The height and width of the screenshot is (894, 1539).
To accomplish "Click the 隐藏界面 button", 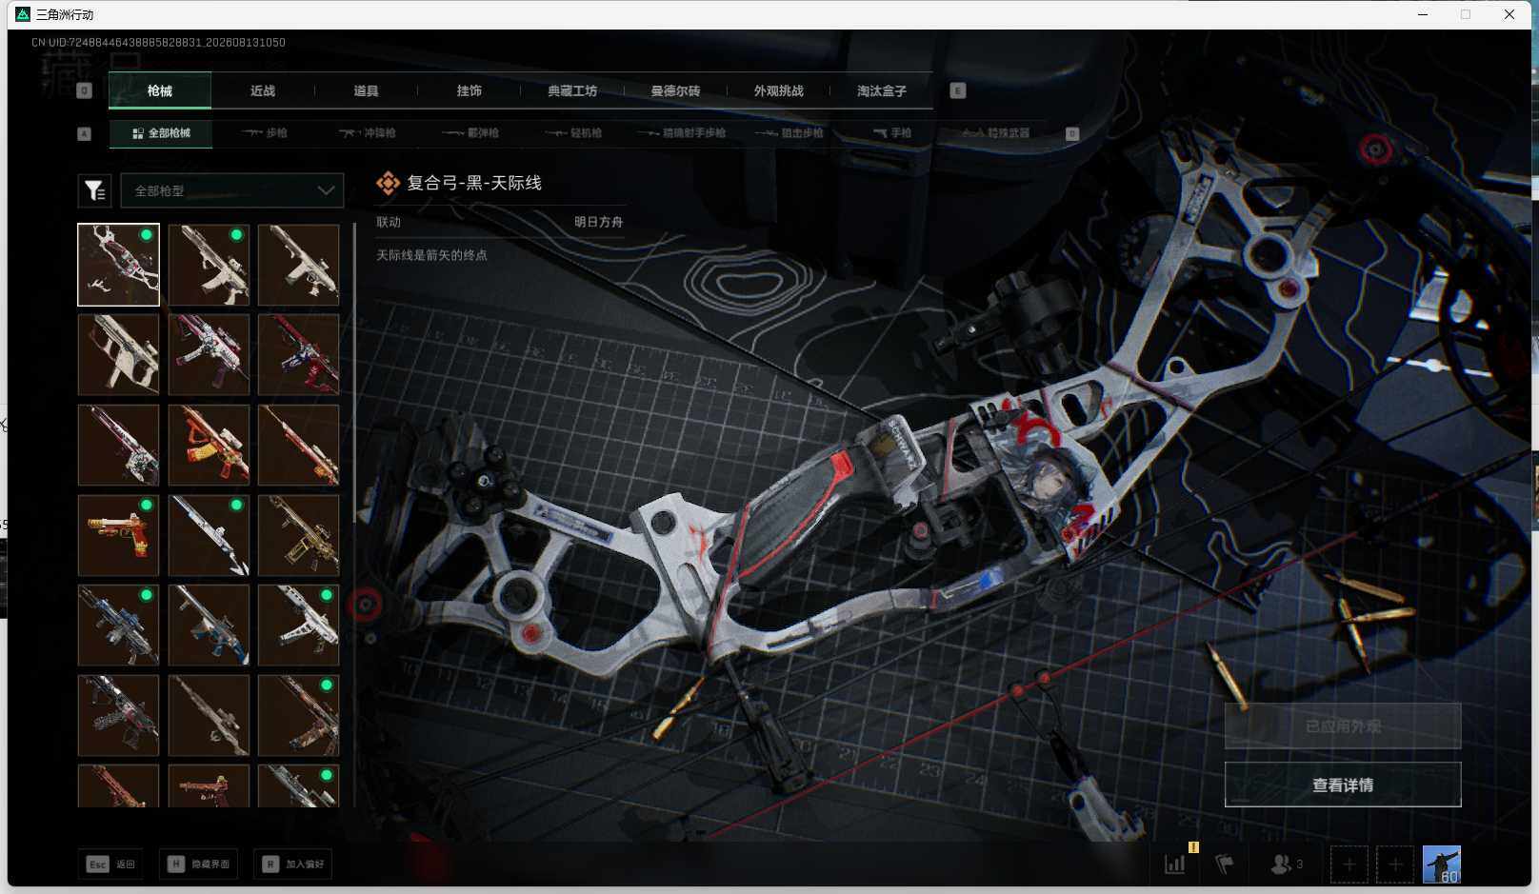I will coord(199,864).
